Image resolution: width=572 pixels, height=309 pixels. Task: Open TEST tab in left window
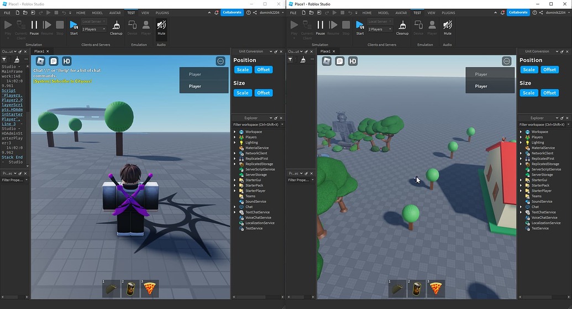click(x=131, y=13)
